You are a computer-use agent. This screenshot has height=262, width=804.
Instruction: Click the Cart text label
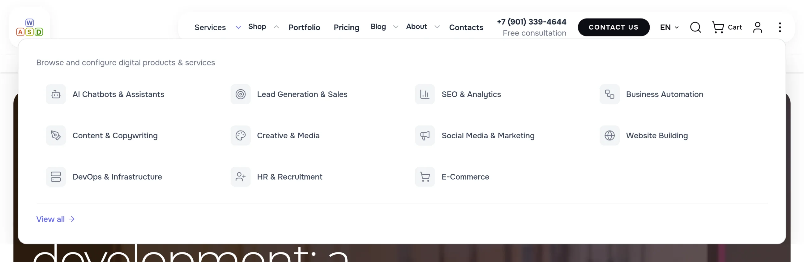[735, 27]
